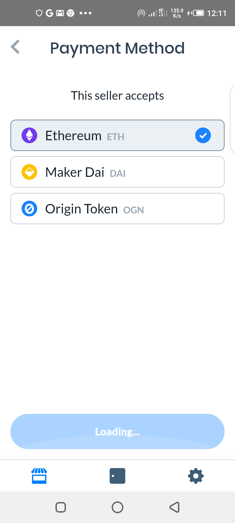Viewport: 235px width, 523px height.
Task: Tap the yellow Maker Dai logo icon
Action: (x=29, y=172)
